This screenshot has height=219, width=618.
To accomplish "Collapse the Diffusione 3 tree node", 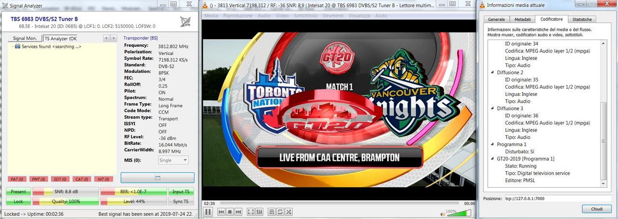I will tap(492, 109).
